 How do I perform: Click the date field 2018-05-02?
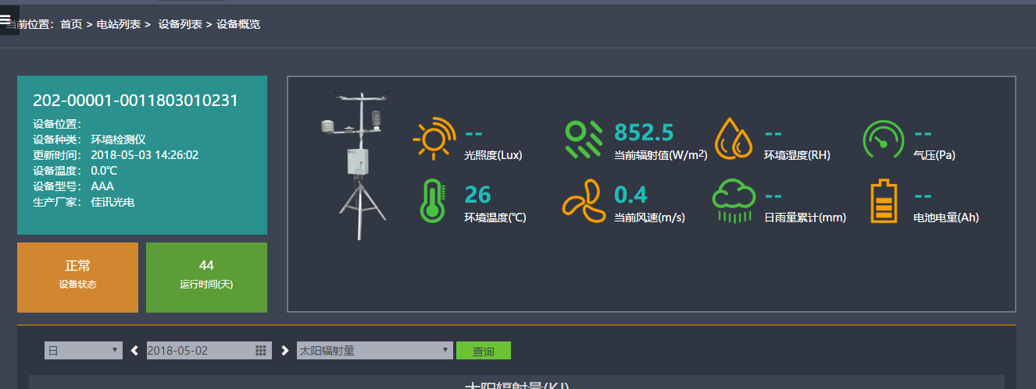coord(199,351)
